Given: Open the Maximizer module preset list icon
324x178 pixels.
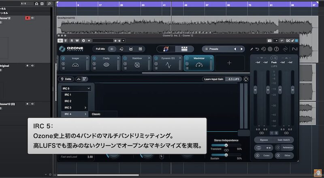Looking at the screenshot, I should [187, 68].
